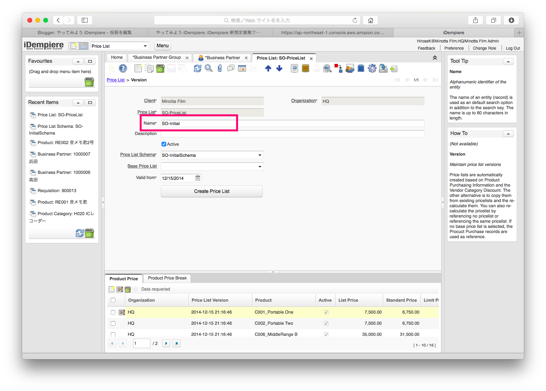Switch to the Business Partner tab
Image resolution: width=546 pixels, height=391 pixels.
222,58
